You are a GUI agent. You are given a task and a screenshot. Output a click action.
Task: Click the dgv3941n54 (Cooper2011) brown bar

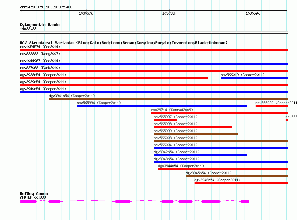(168, 99)
